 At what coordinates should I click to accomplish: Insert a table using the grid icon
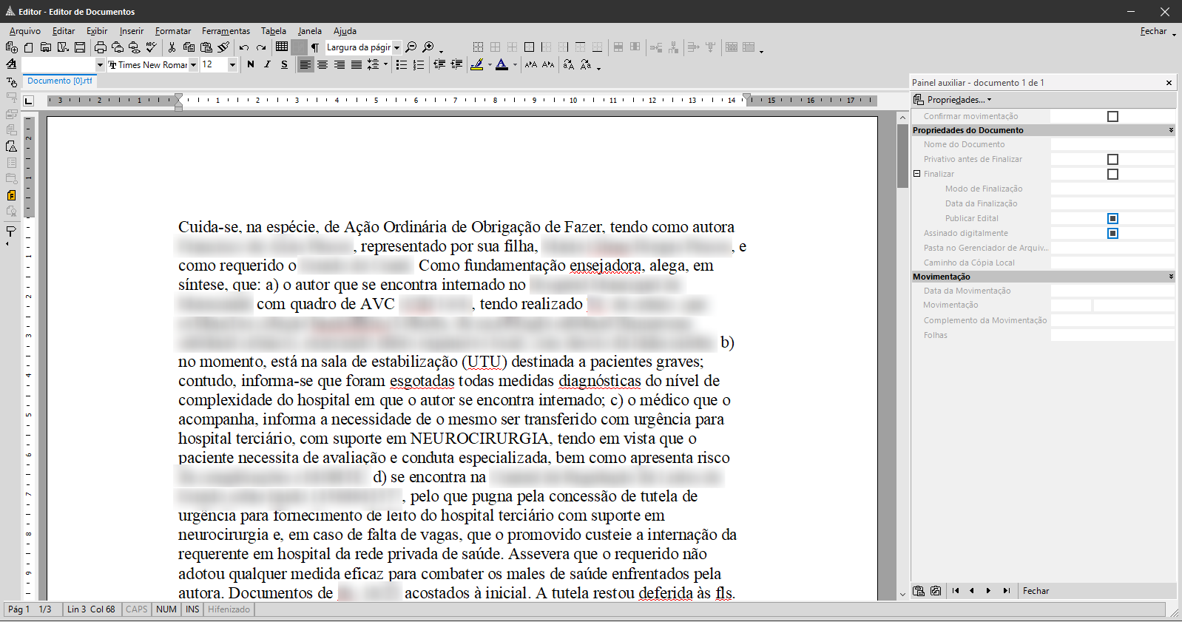click(282, 47)
